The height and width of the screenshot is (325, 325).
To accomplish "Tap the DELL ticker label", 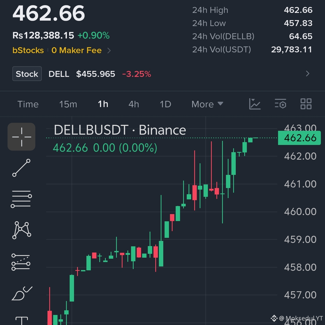I will click(x=59, y=74).
